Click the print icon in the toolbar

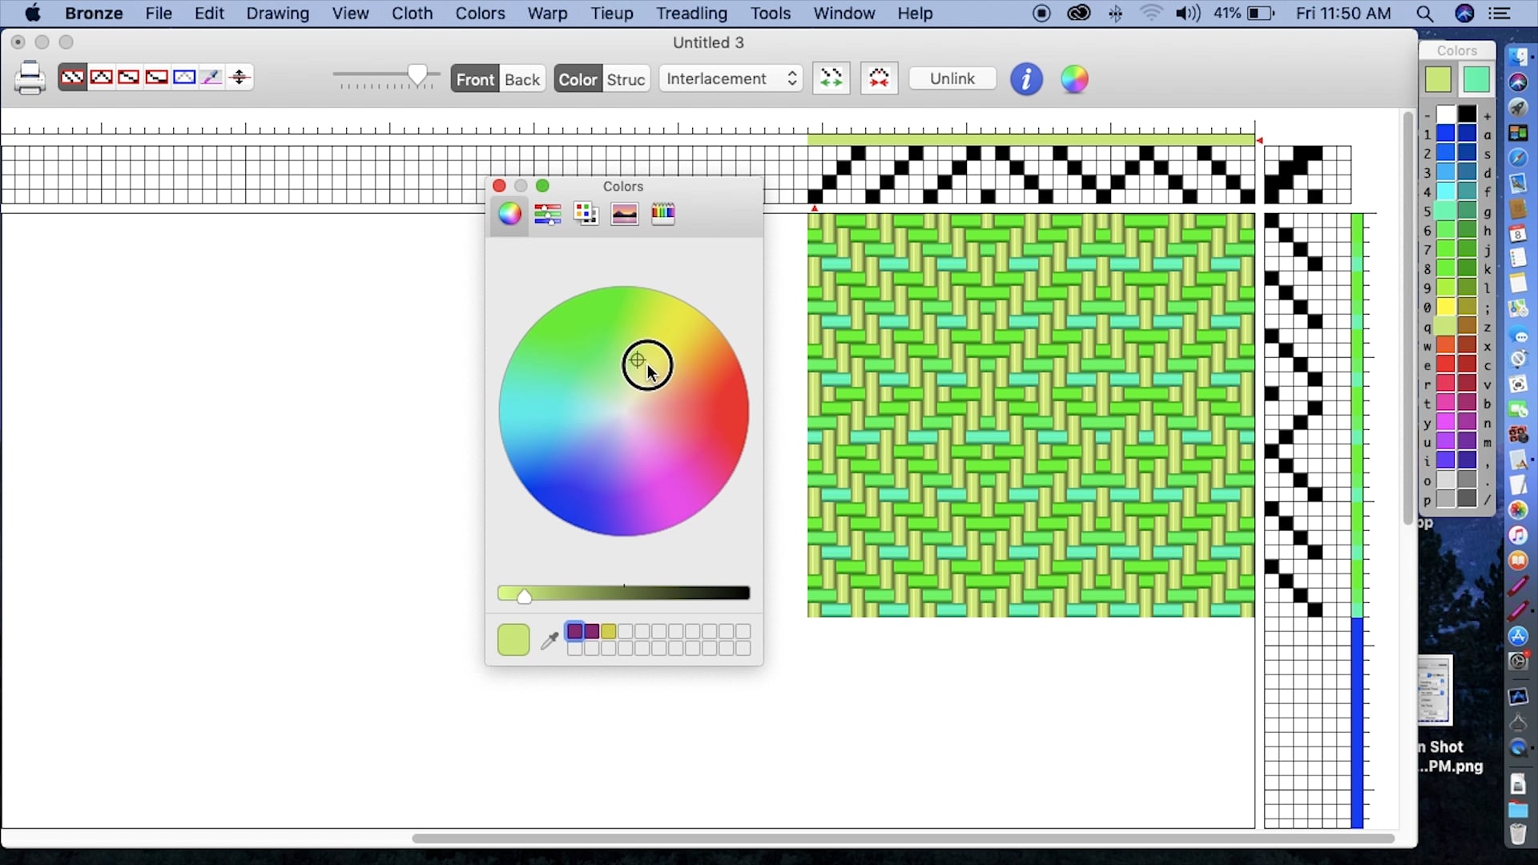coord(30,77)
